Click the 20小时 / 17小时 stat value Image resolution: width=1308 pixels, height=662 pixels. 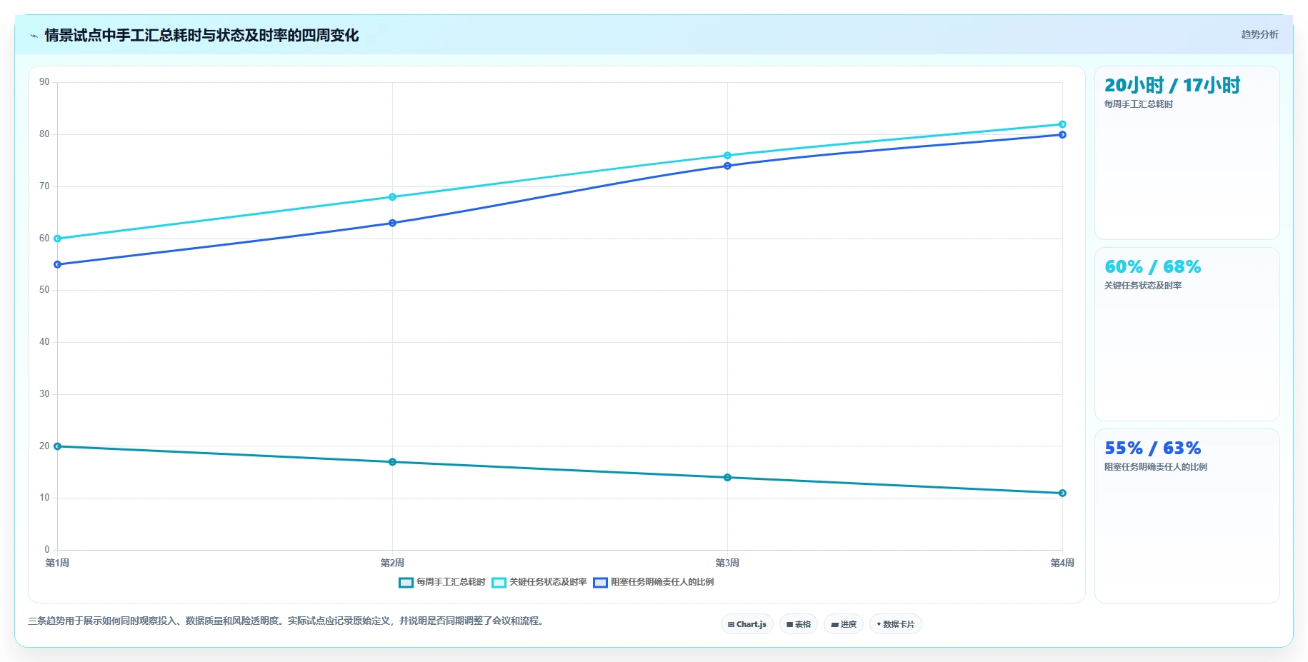coord(1172,86)
